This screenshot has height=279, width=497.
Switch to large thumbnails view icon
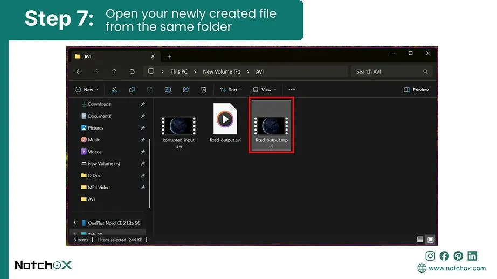(431, 240)
